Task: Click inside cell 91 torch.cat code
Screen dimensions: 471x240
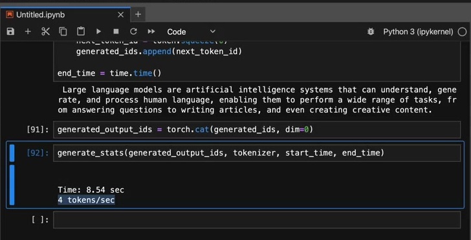Action: tap(257, 130)
